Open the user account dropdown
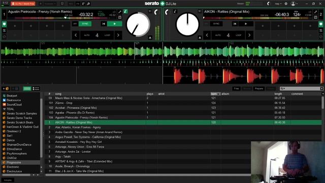325x183 pixels. pyautogui.click(x=294, y=4)
